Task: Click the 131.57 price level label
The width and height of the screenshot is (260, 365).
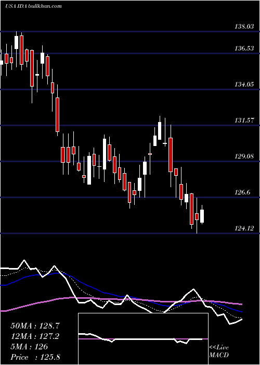Action: click(x=244, y=120)
